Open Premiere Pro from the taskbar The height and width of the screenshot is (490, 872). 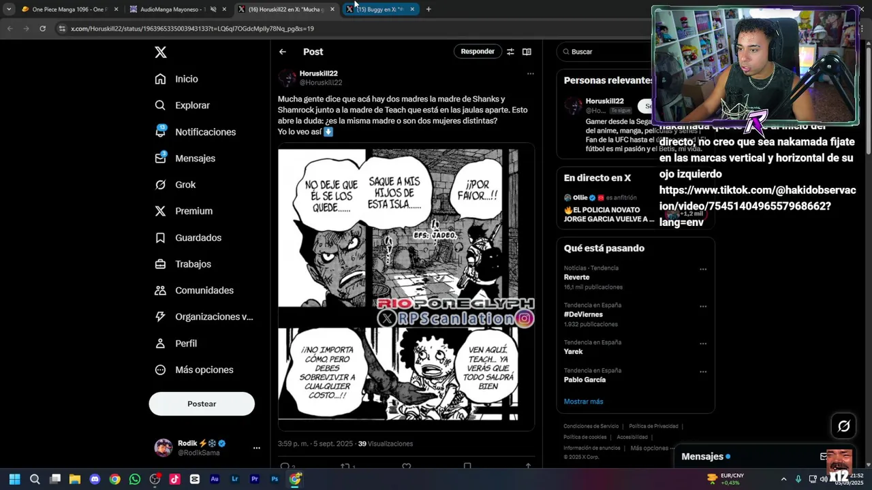(x=255, y=479)
